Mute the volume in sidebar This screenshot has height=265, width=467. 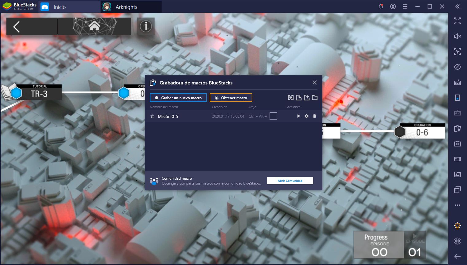pos(457,36)
